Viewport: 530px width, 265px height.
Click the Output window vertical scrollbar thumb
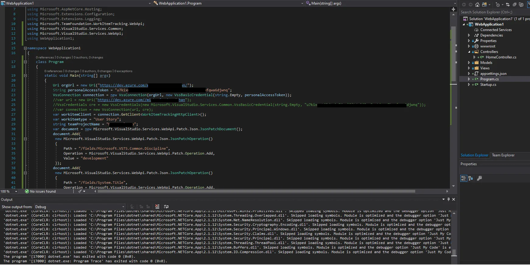[454, 253]
